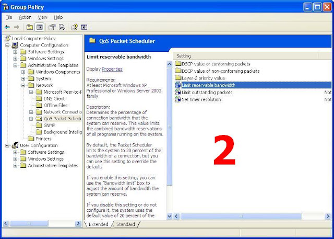Click the Limit reservable bandwidth policy icon

[x=177, y=85]
